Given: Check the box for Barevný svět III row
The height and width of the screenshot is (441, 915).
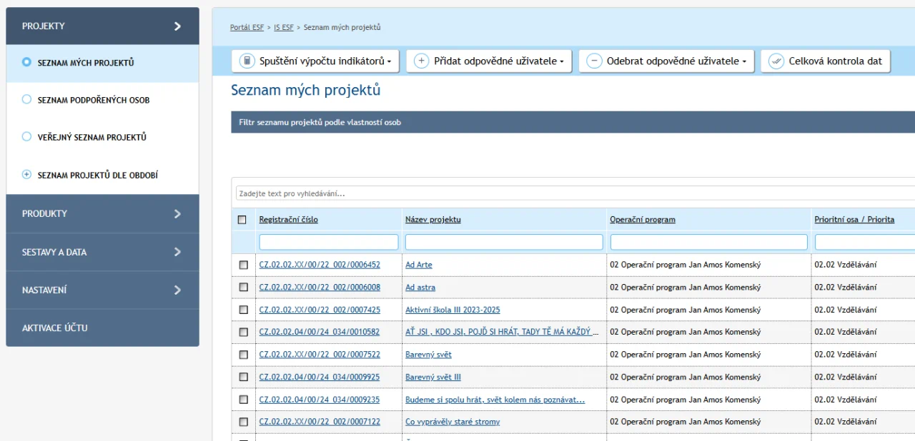Looking at the screenshot, I should coord(243,377).
